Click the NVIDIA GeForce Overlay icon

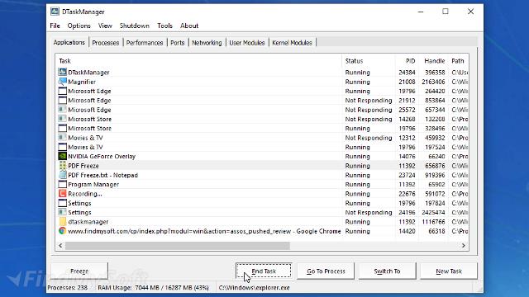coord(63,156)
